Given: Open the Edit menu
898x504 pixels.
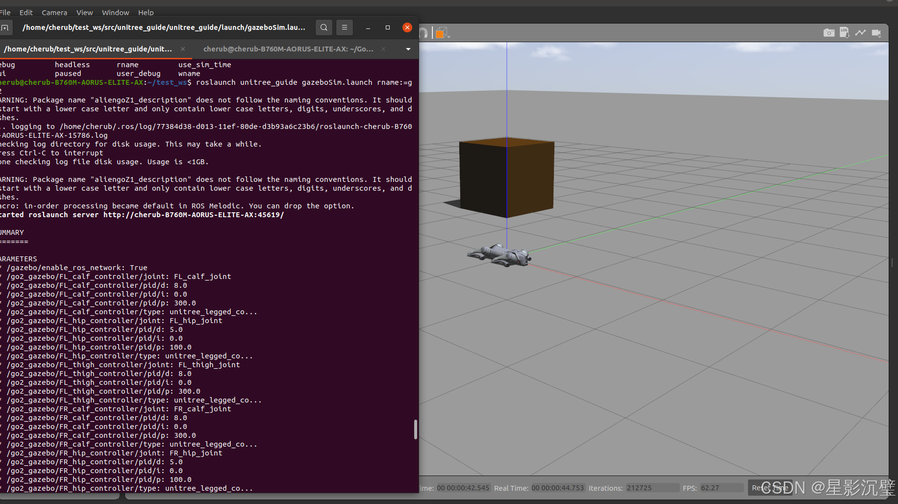Looking at the screenshot, I should click(26, 12).
